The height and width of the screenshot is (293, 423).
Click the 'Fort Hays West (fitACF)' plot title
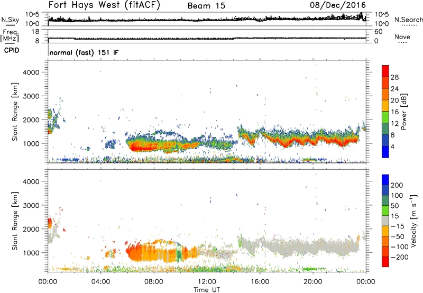click(x=104, y=5)
